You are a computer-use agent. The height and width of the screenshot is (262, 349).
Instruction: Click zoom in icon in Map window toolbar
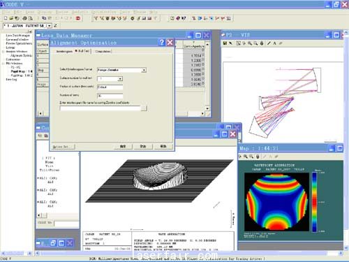tap(246, 157)
